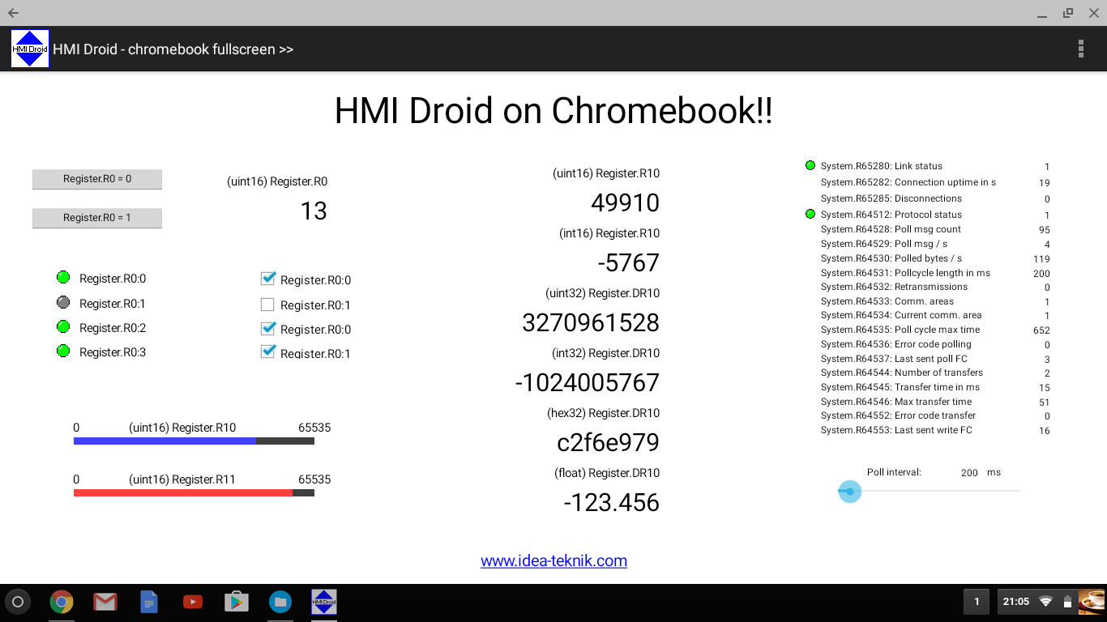Click the int32 value -1024005767
This screenshot has width=1107, height=622.
tap(588, 382)
